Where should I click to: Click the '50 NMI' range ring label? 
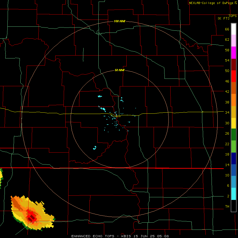point(120,70)
